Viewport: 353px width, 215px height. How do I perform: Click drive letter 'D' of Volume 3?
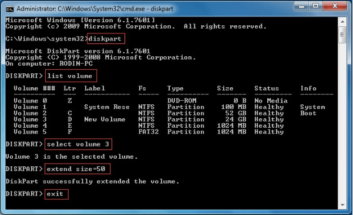click(x=70, y=120)
